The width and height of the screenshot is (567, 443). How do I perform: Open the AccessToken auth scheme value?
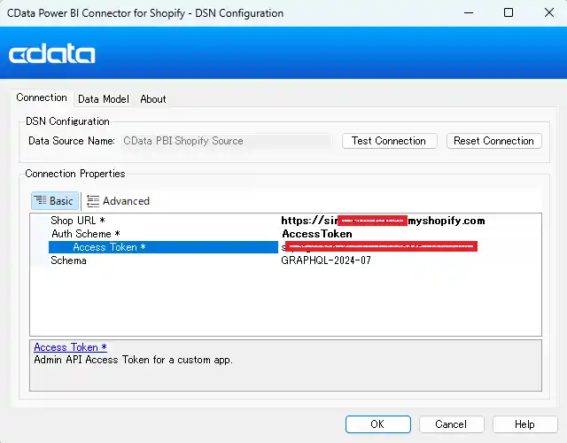click(x=316, y=234)
